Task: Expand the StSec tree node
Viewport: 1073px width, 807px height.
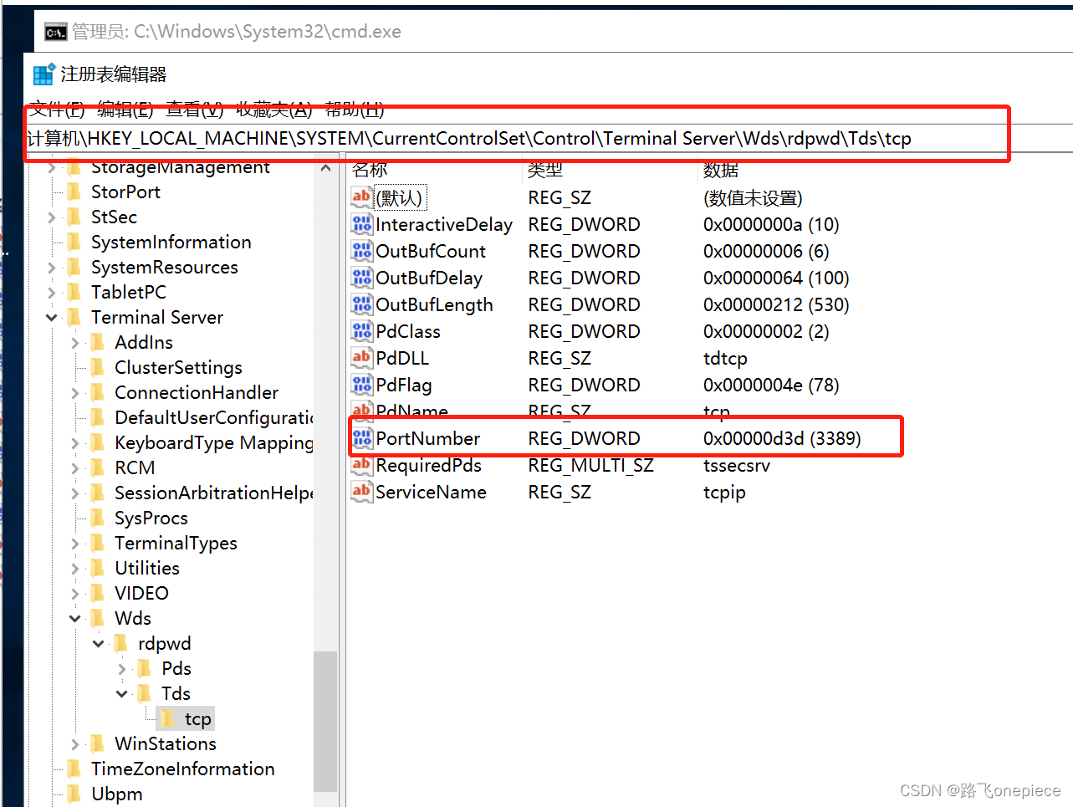Action: (x=52, y=217)
